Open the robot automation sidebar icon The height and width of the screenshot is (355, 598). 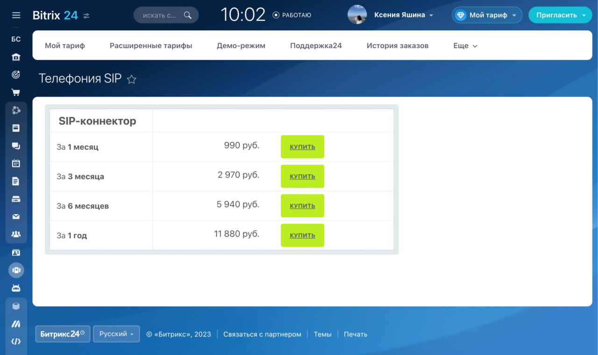click(x=16, y=288)
